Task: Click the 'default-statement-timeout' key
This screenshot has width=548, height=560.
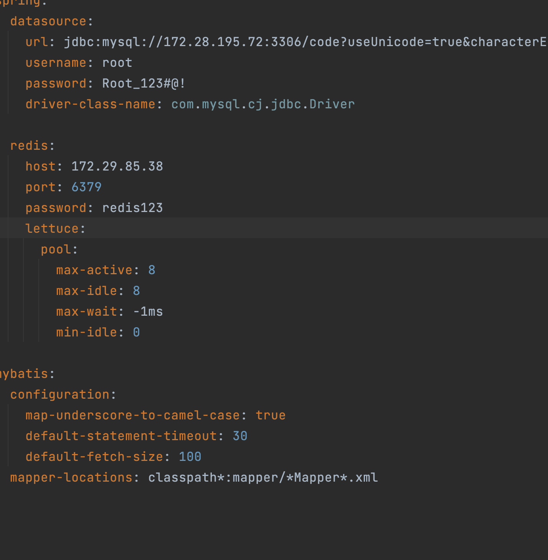Action: point(121,436)
